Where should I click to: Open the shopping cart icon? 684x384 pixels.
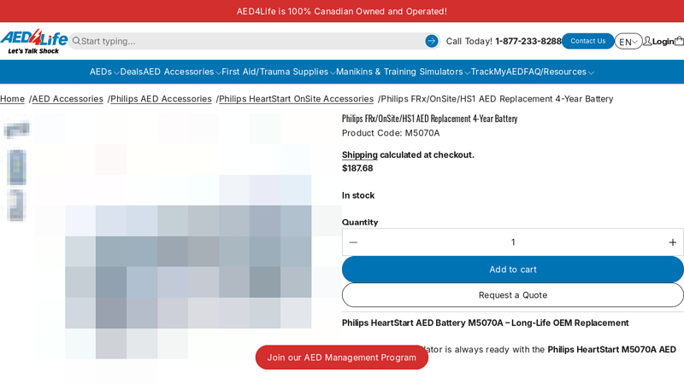click(x=679, y=41)
